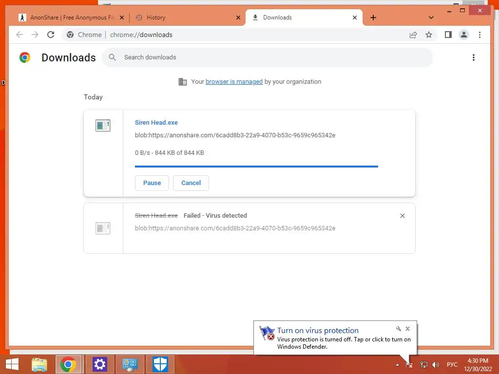The image size is (499, 374).
Task: Click the site info Chrome chip
Action: (x=84, y=35)
